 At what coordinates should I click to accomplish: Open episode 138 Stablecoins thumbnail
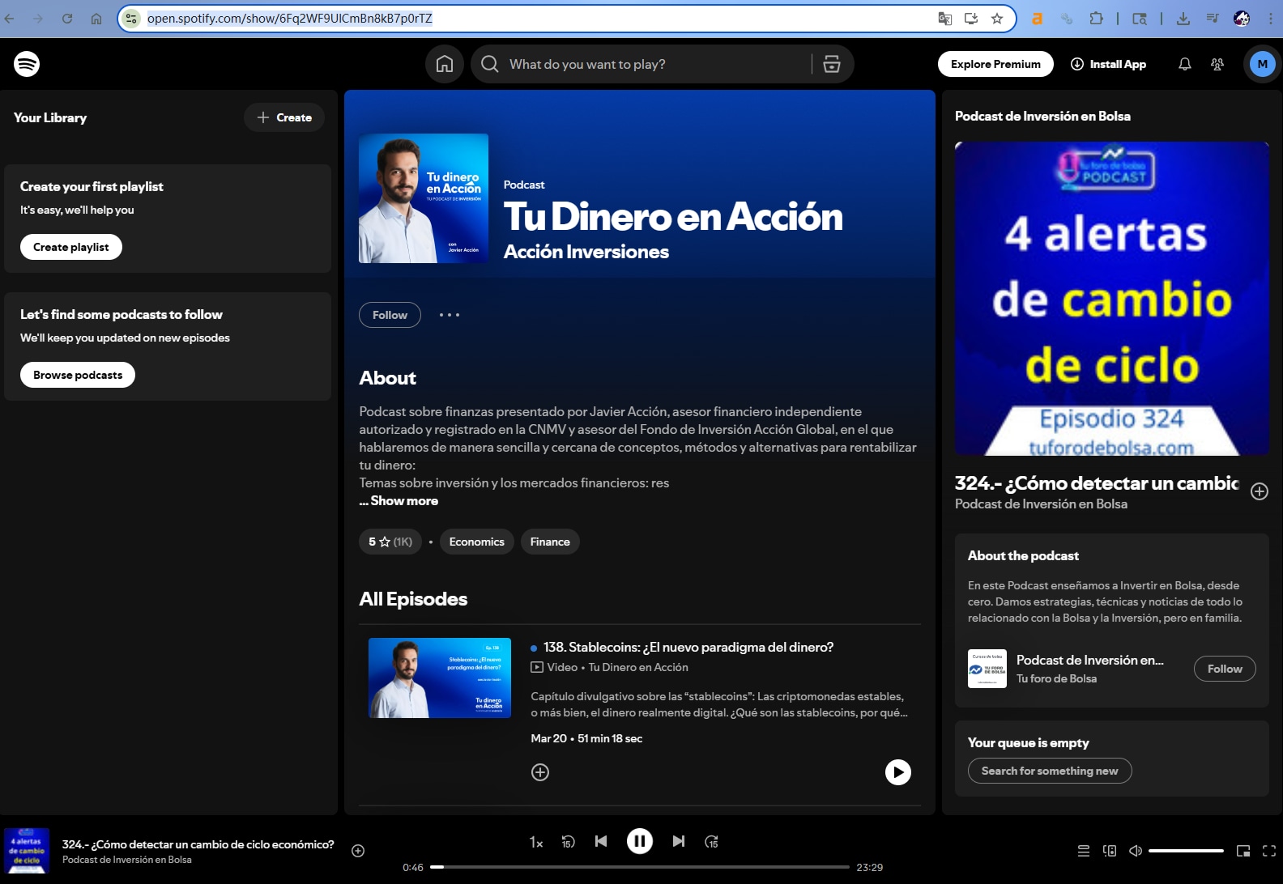[440, 678]
